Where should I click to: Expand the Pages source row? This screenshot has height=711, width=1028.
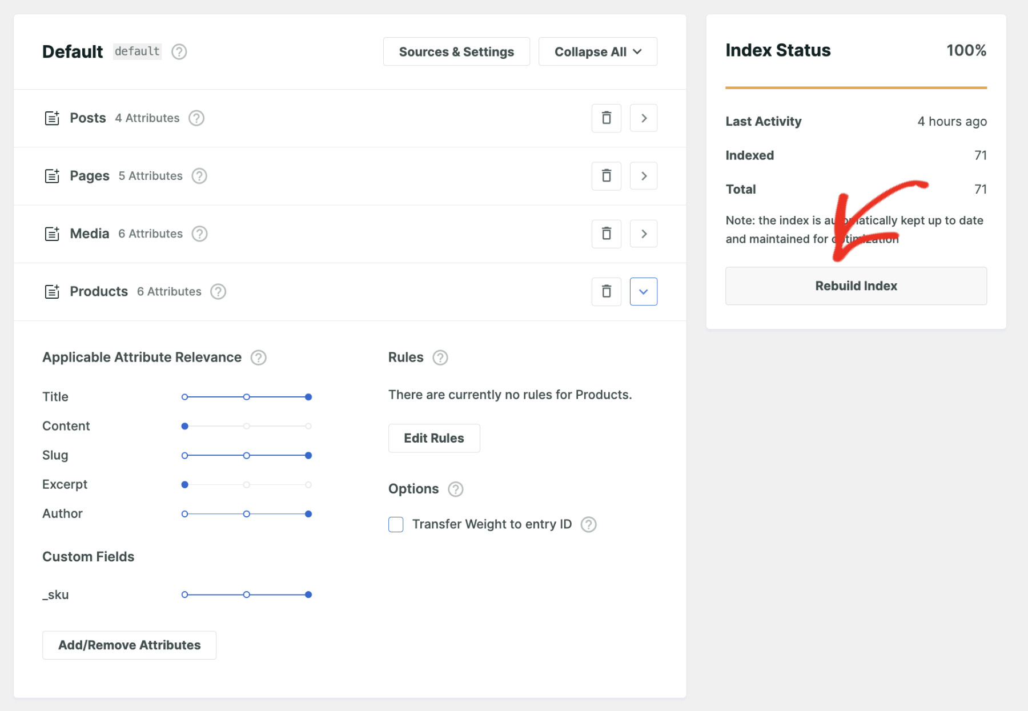tap(644, 176)
